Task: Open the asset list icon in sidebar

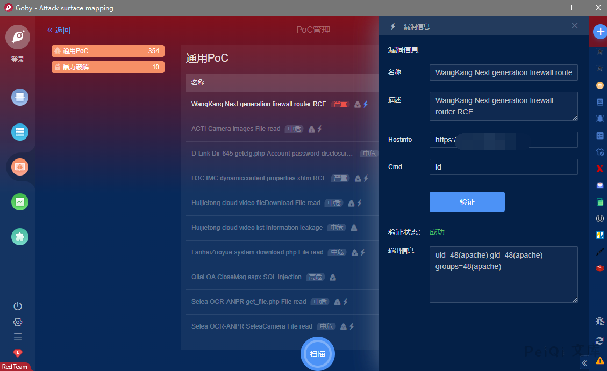Action: 20,132
